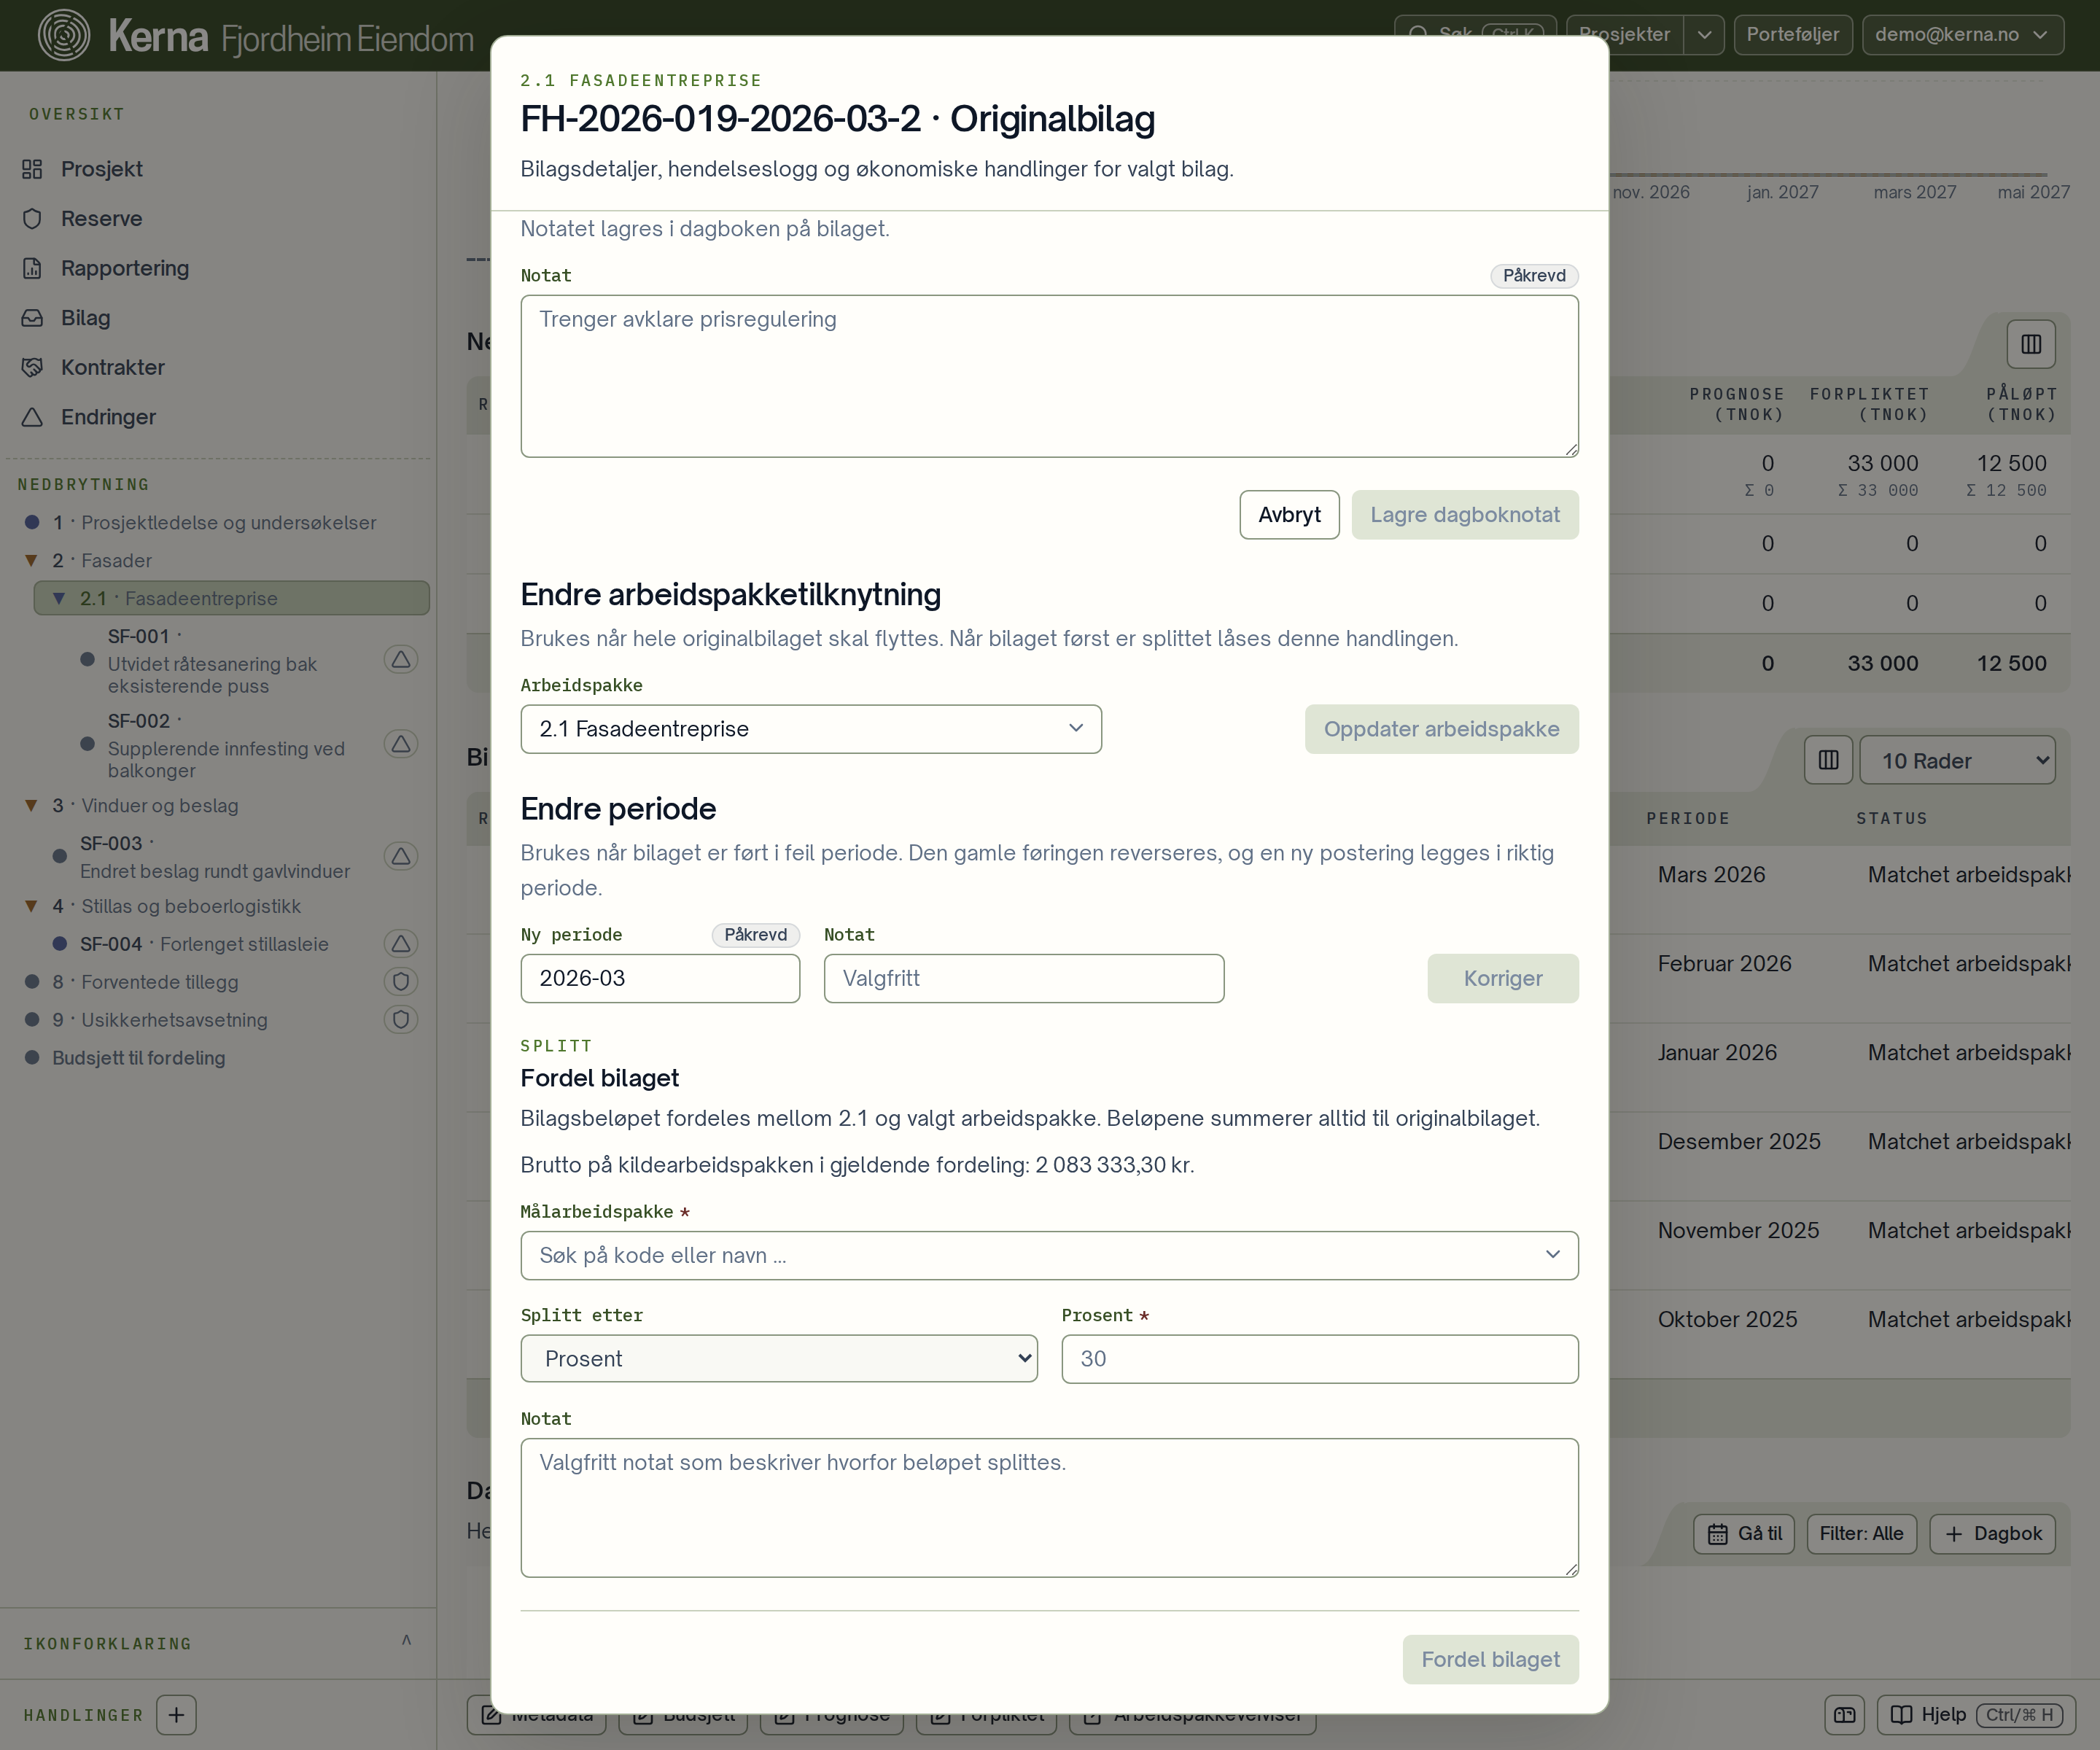Collapse the 4 · Stillas og beboerlogistikk node
Image resolution: width=2100 pixels, height=1750 pixels.
pyautogui.click(x=31, y=907)
